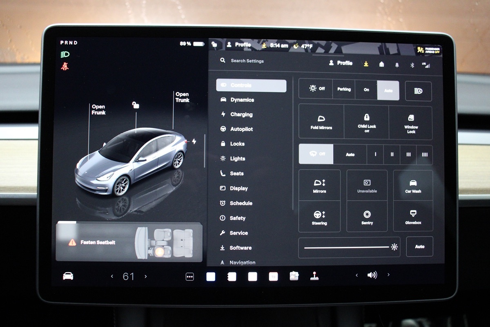
Task: Tap the Car Wash icon
Action: point(413,185)
